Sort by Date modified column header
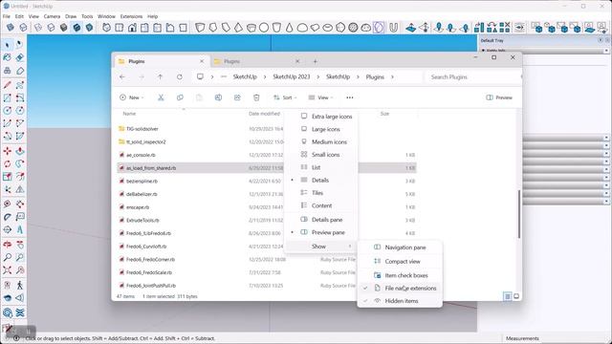Image resolution: width=612 pixels, height=344 pixels. point(264,114)
